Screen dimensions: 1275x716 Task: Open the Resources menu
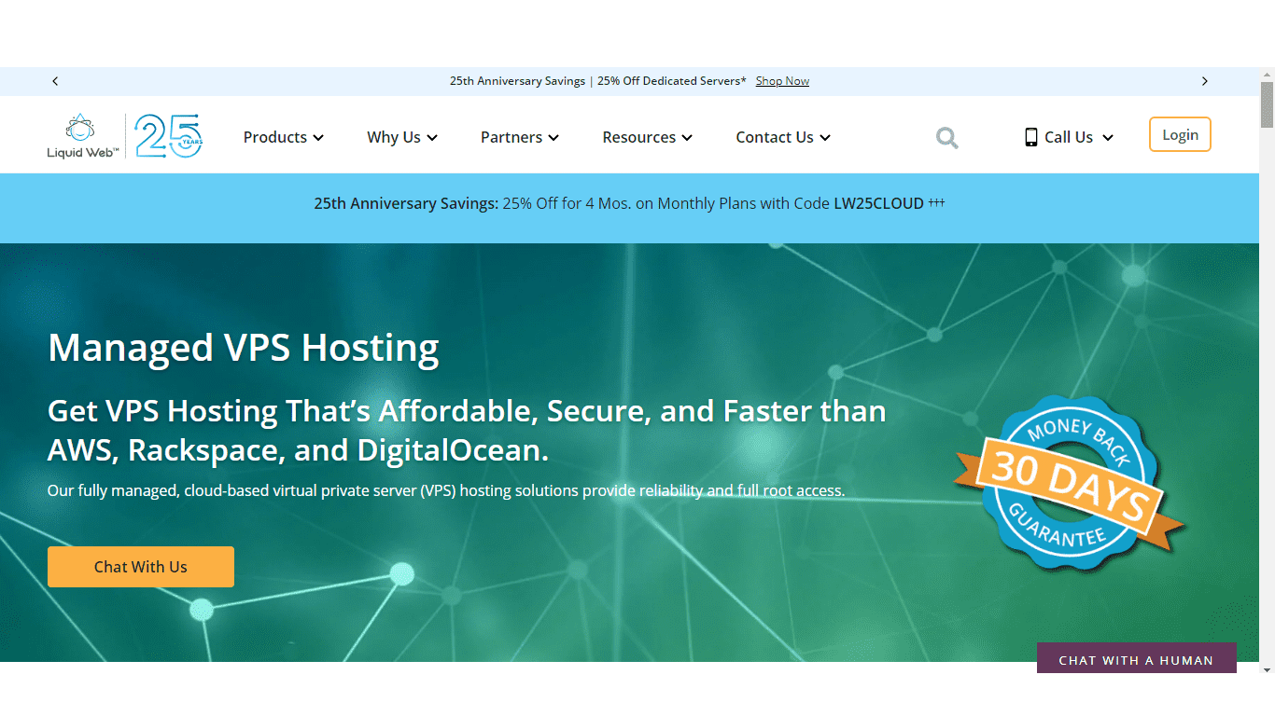648,137
